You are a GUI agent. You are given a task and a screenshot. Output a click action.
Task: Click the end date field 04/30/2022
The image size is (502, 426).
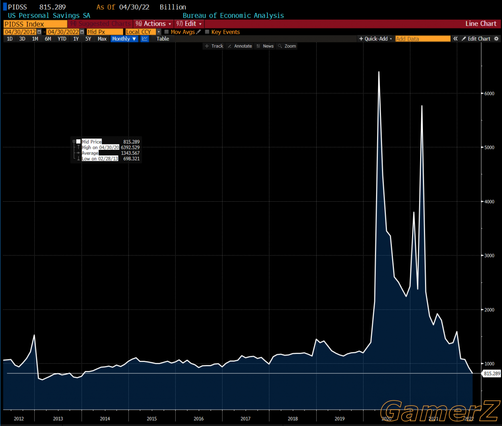click(63, 32)
